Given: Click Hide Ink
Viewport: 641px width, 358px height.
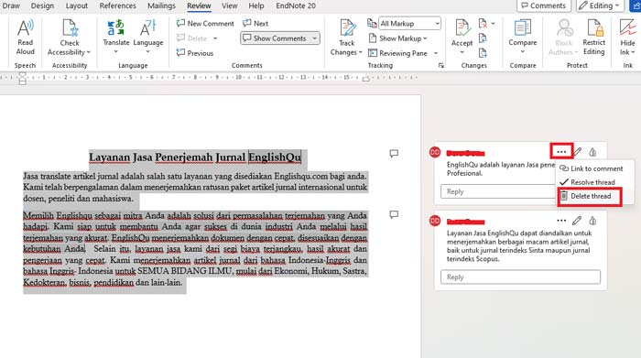Looking at the screenshot, I should [627, 38].
